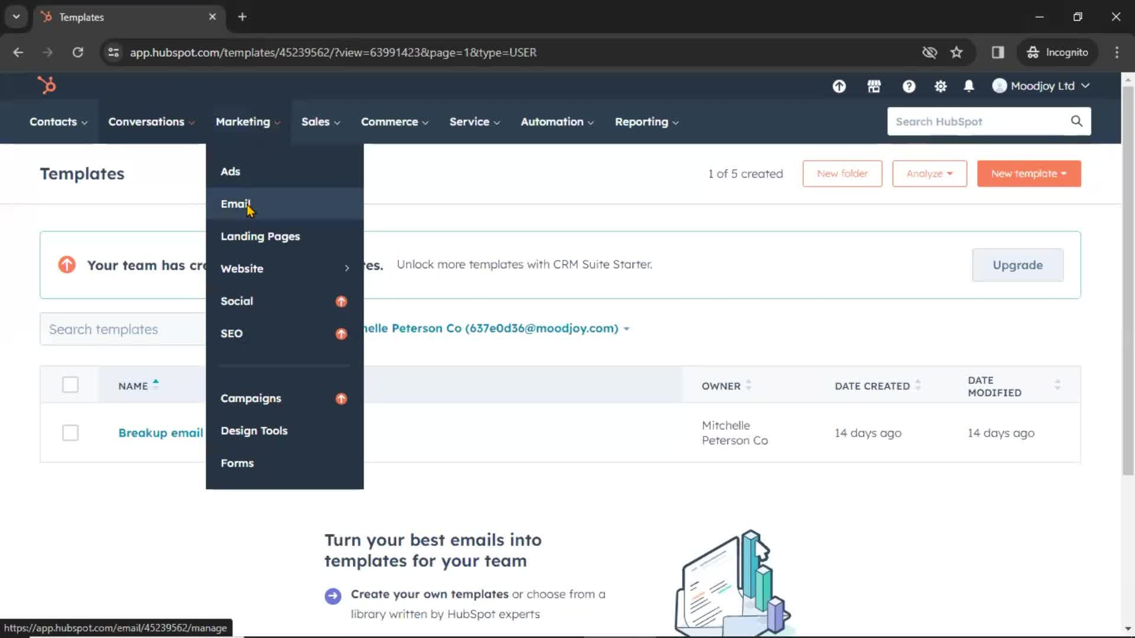This screenshot has width=1135, height=638.
Task: Click the Upgrade rocket icon in banner
Action: click(x=66, y=265)
